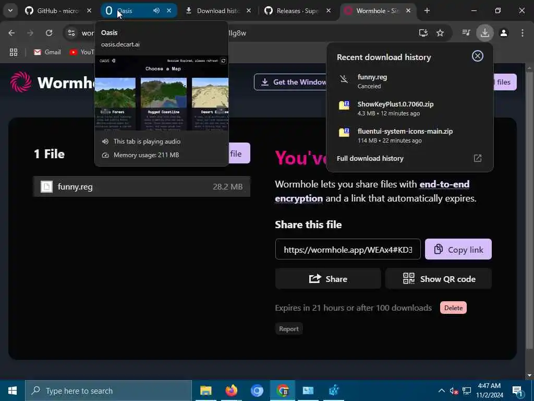Open the Gmail bookmark
Viewport: 534px width, 401px height.
pyautogui.click(x=47, y=52)
